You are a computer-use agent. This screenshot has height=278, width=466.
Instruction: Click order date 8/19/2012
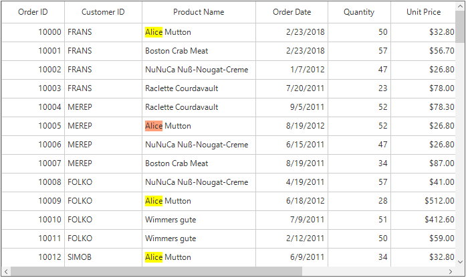click(x=292, y=126)
